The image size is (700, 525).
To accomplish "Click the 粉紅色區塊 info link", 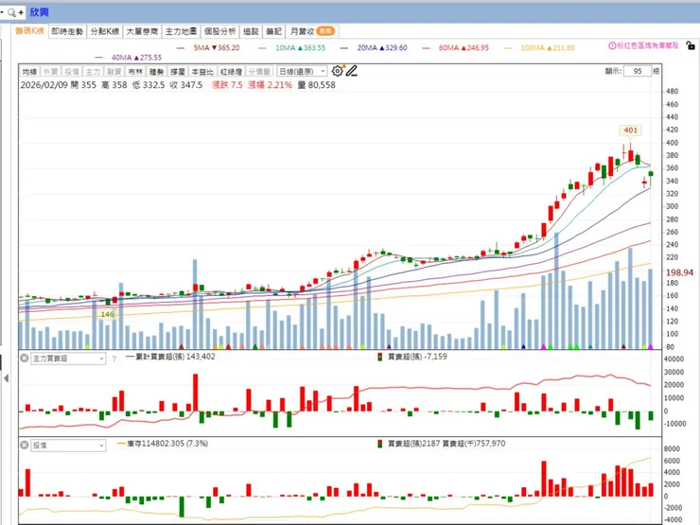I will pyautogui.click(x=647, y=45).
